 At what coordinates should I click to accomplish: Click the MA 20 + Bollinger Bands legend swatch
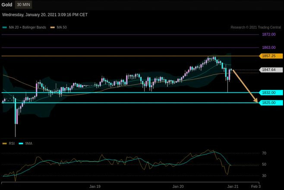coord(4,27)
